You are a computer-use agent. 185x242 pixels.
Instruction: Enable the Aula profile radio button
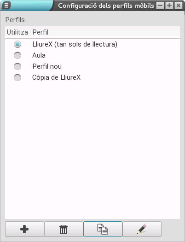[17, 55]
